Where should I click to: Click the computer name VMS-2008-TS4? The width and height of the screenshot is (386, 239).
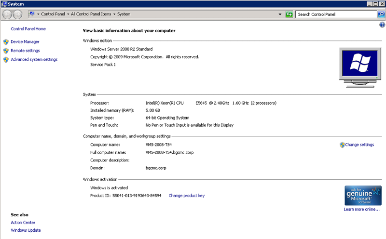159,145
